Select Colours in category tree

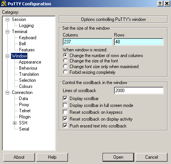26,86
